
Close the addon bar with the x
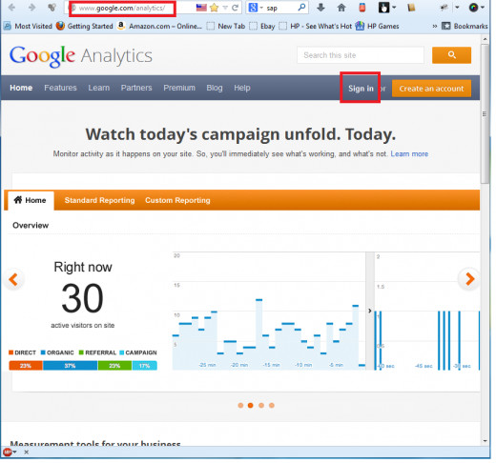click(x=27, y=452)
